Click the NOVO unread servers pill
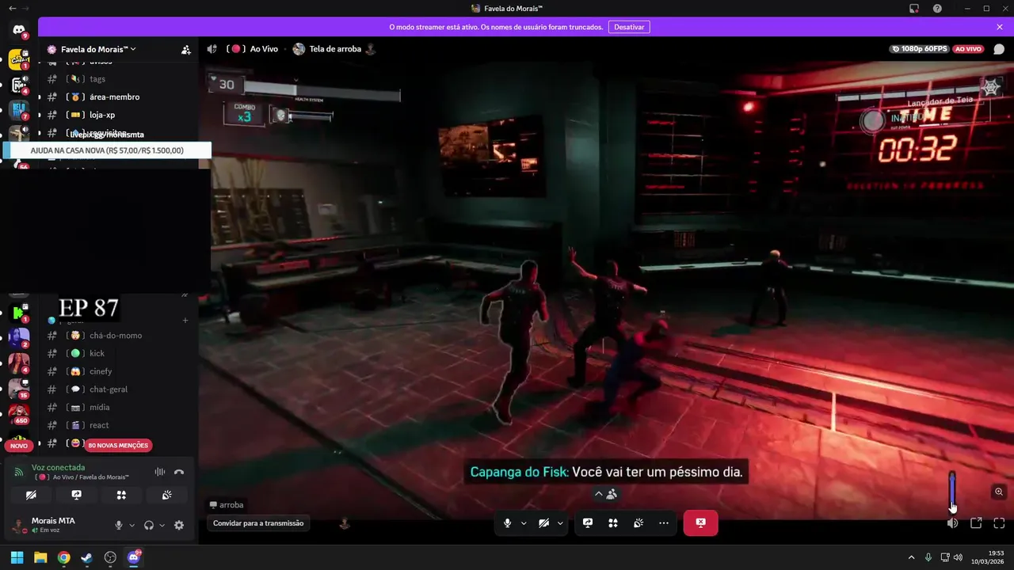Viewport: 1014px width, 570px height. (19, 446)
